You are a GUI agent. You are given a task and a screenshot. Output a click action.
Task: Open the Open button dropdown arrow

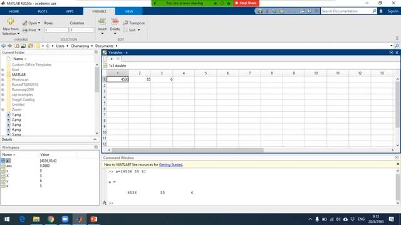pos(39,23)
